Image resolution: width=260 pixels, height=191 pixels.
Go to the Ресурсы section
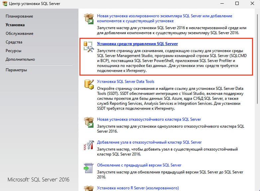pos(13,51)
